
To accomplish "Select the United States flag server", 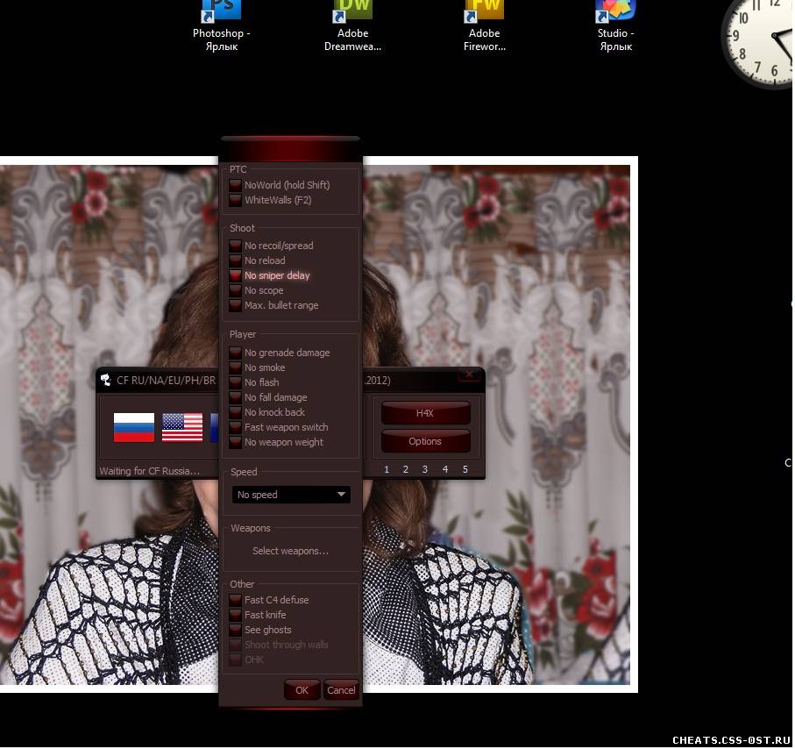I will pyautogui.click(x=182, y=427).
